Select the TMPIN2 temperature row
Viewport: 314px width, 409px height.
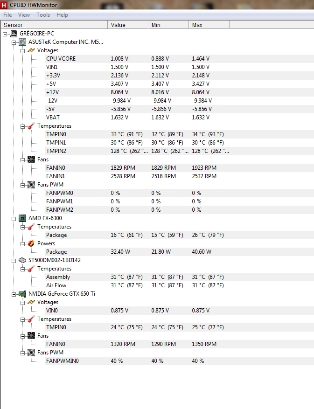[180, 151]
